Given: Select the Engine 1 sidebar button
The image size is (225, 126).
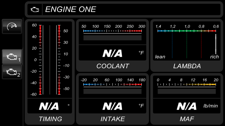Looking at the screenshot, I should [x=12, y=57].
